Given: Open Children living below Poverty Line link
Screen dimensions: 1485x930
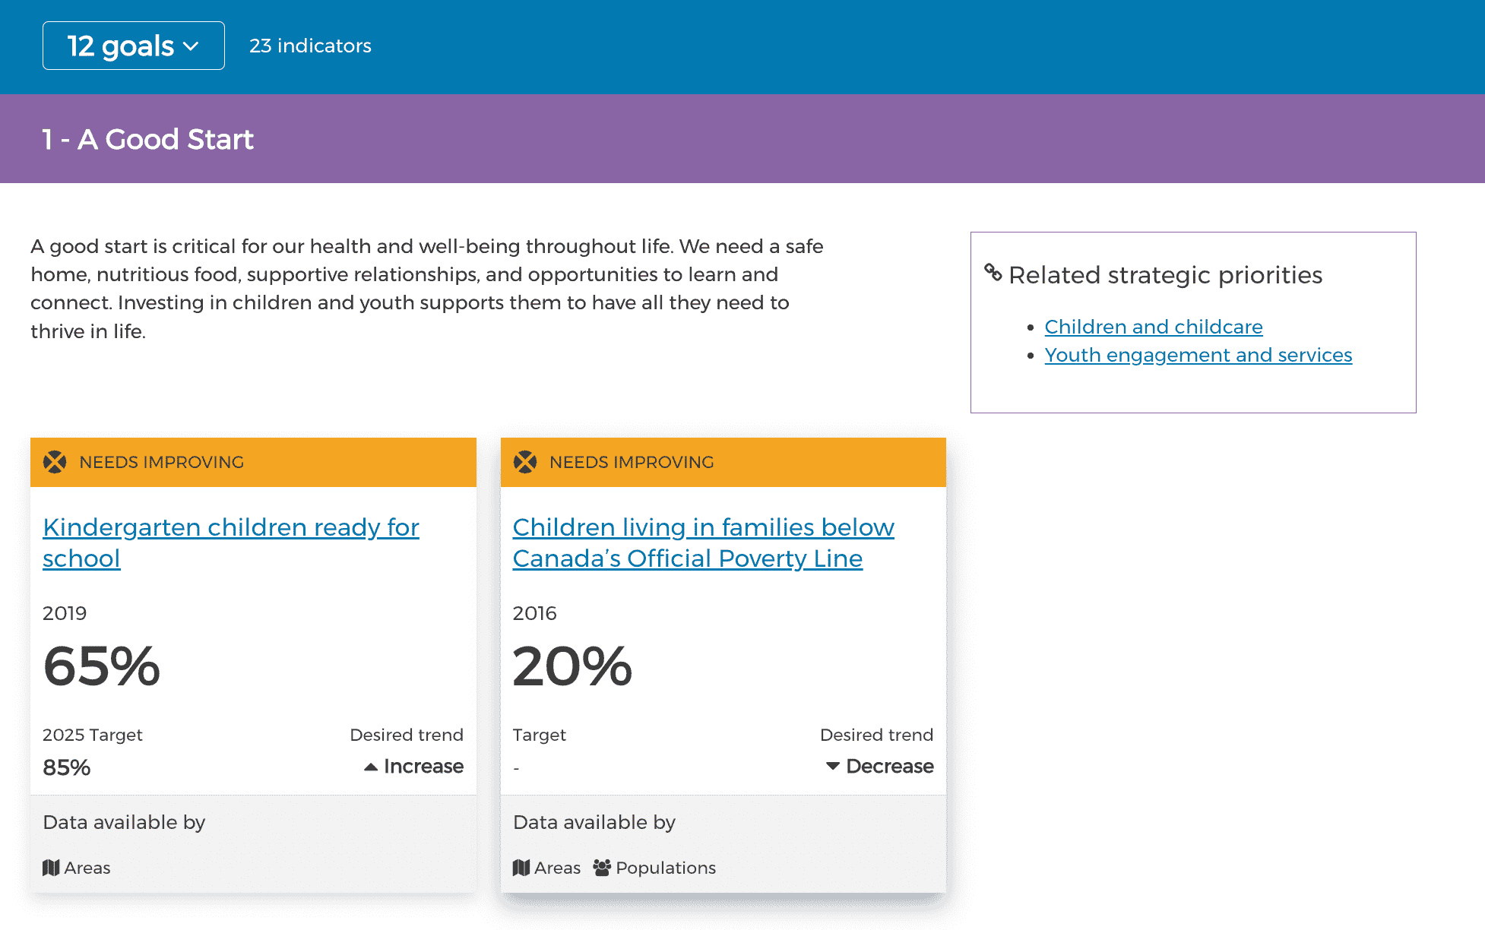Looking at the screenshot, I should tap(703, 527).
